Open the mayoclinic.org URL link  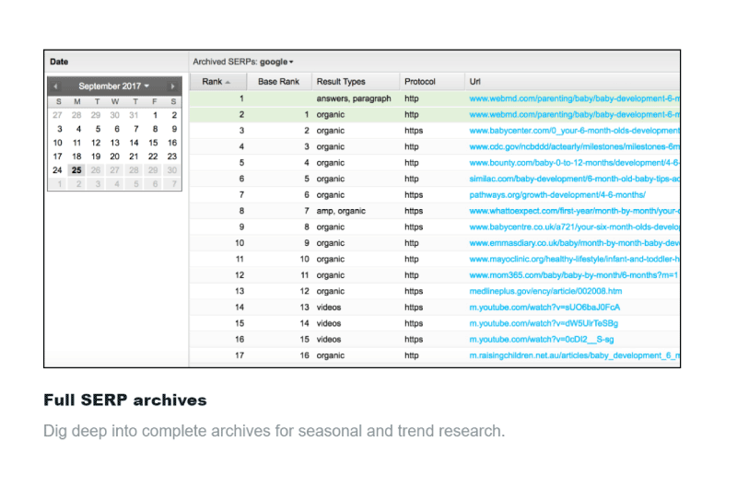click(x=574, y=260)
